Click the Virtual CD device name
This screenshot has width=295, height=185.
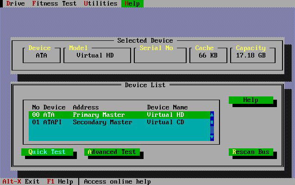coord(165,122)
